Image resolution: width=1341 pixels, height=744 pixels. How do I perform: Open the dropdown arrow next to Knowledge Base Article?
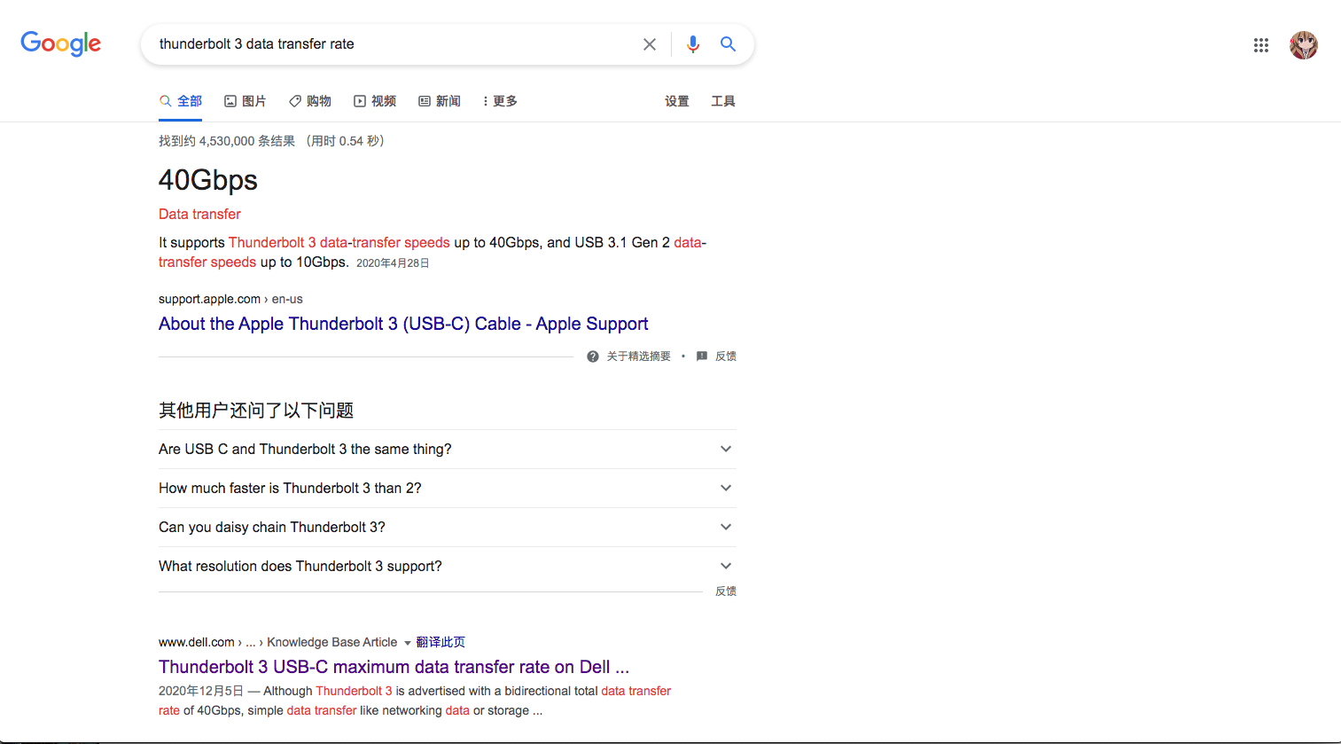point(408,643)
